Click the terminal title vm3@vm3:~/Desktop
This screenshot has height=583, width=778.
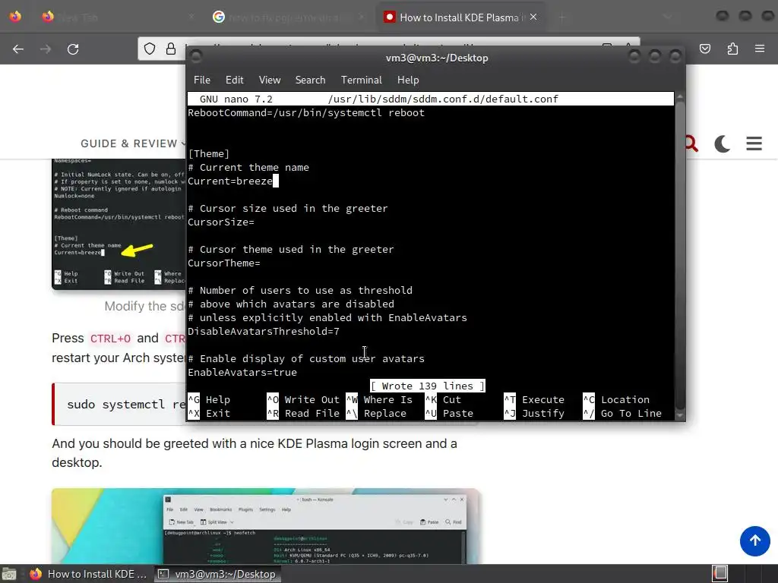pyautogui.click(x=437, y=58)
